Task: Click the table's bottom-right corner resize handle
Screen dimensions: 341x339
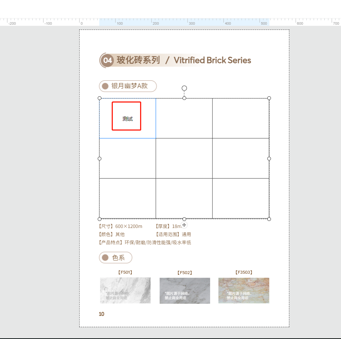Action: tap(269, 219)
